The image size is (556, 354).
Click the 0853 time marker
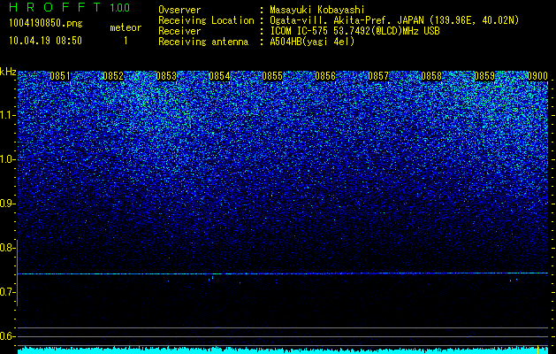click(166, 76)
